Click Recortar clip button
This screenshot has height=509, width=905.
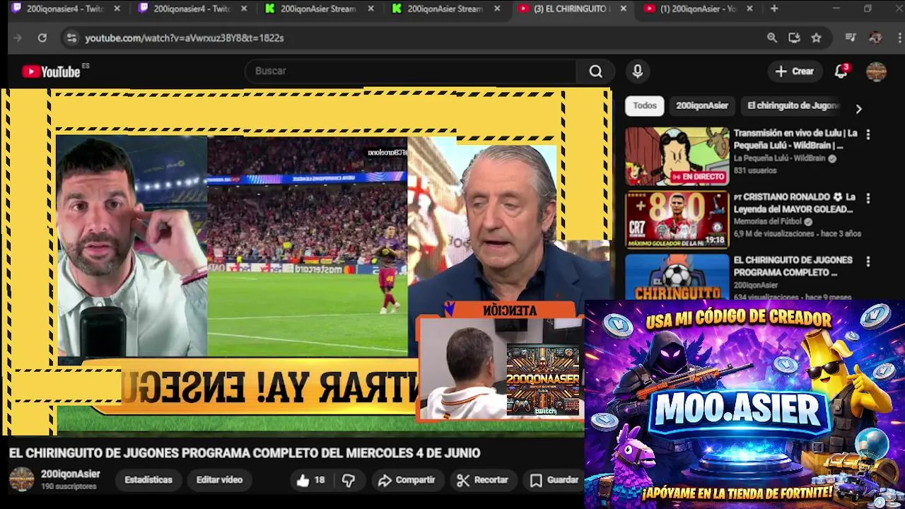click(482, 480)
